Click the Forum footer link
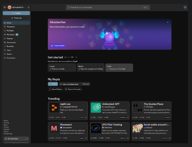The height and width of the screenshot is (147, 192). pyautogui.click(x=6, y=127)
